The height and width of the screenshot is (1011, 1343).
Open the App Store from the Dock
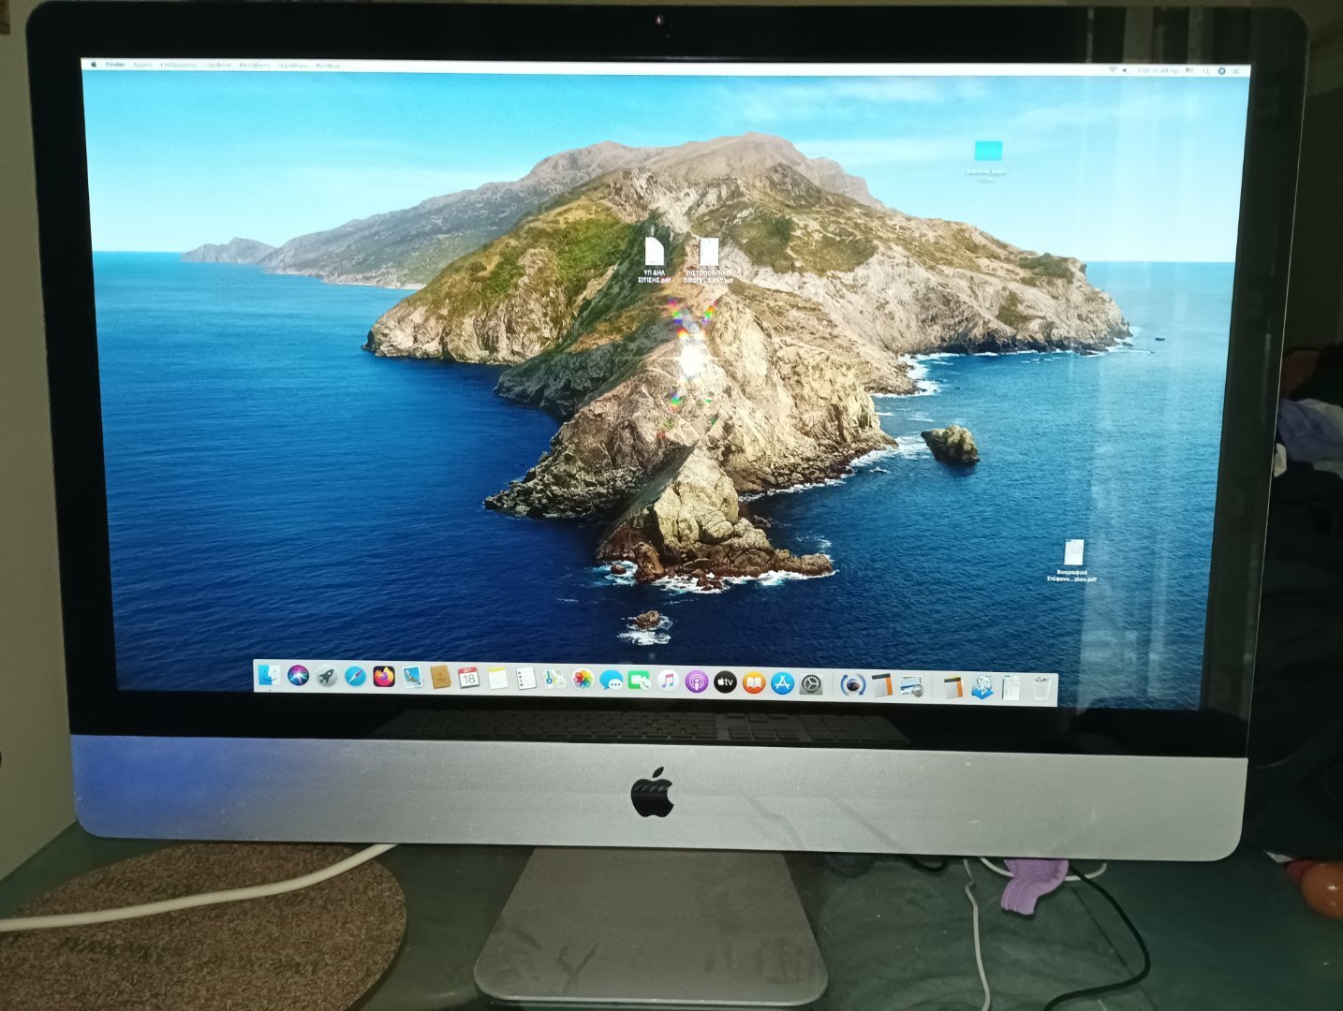point(782,683)
